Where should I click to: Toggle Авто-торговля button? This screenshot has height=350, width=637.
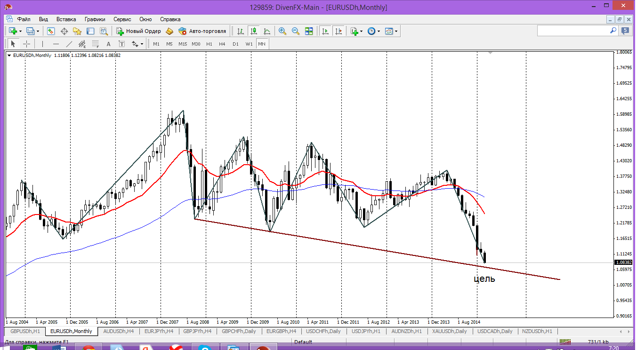pos(202,31)
